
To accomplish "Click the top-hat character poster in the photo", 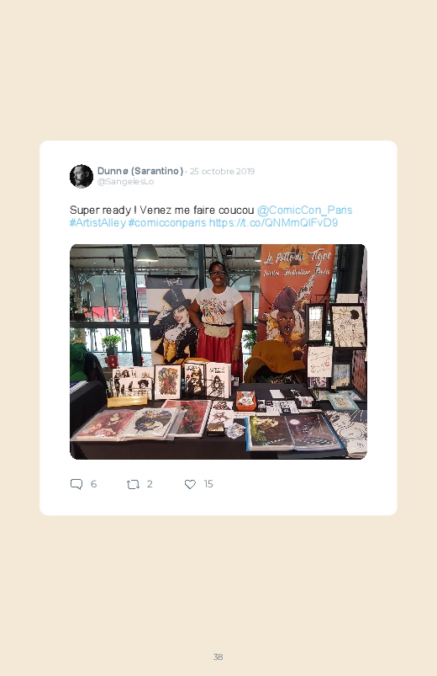I will (x=171, y=322).
